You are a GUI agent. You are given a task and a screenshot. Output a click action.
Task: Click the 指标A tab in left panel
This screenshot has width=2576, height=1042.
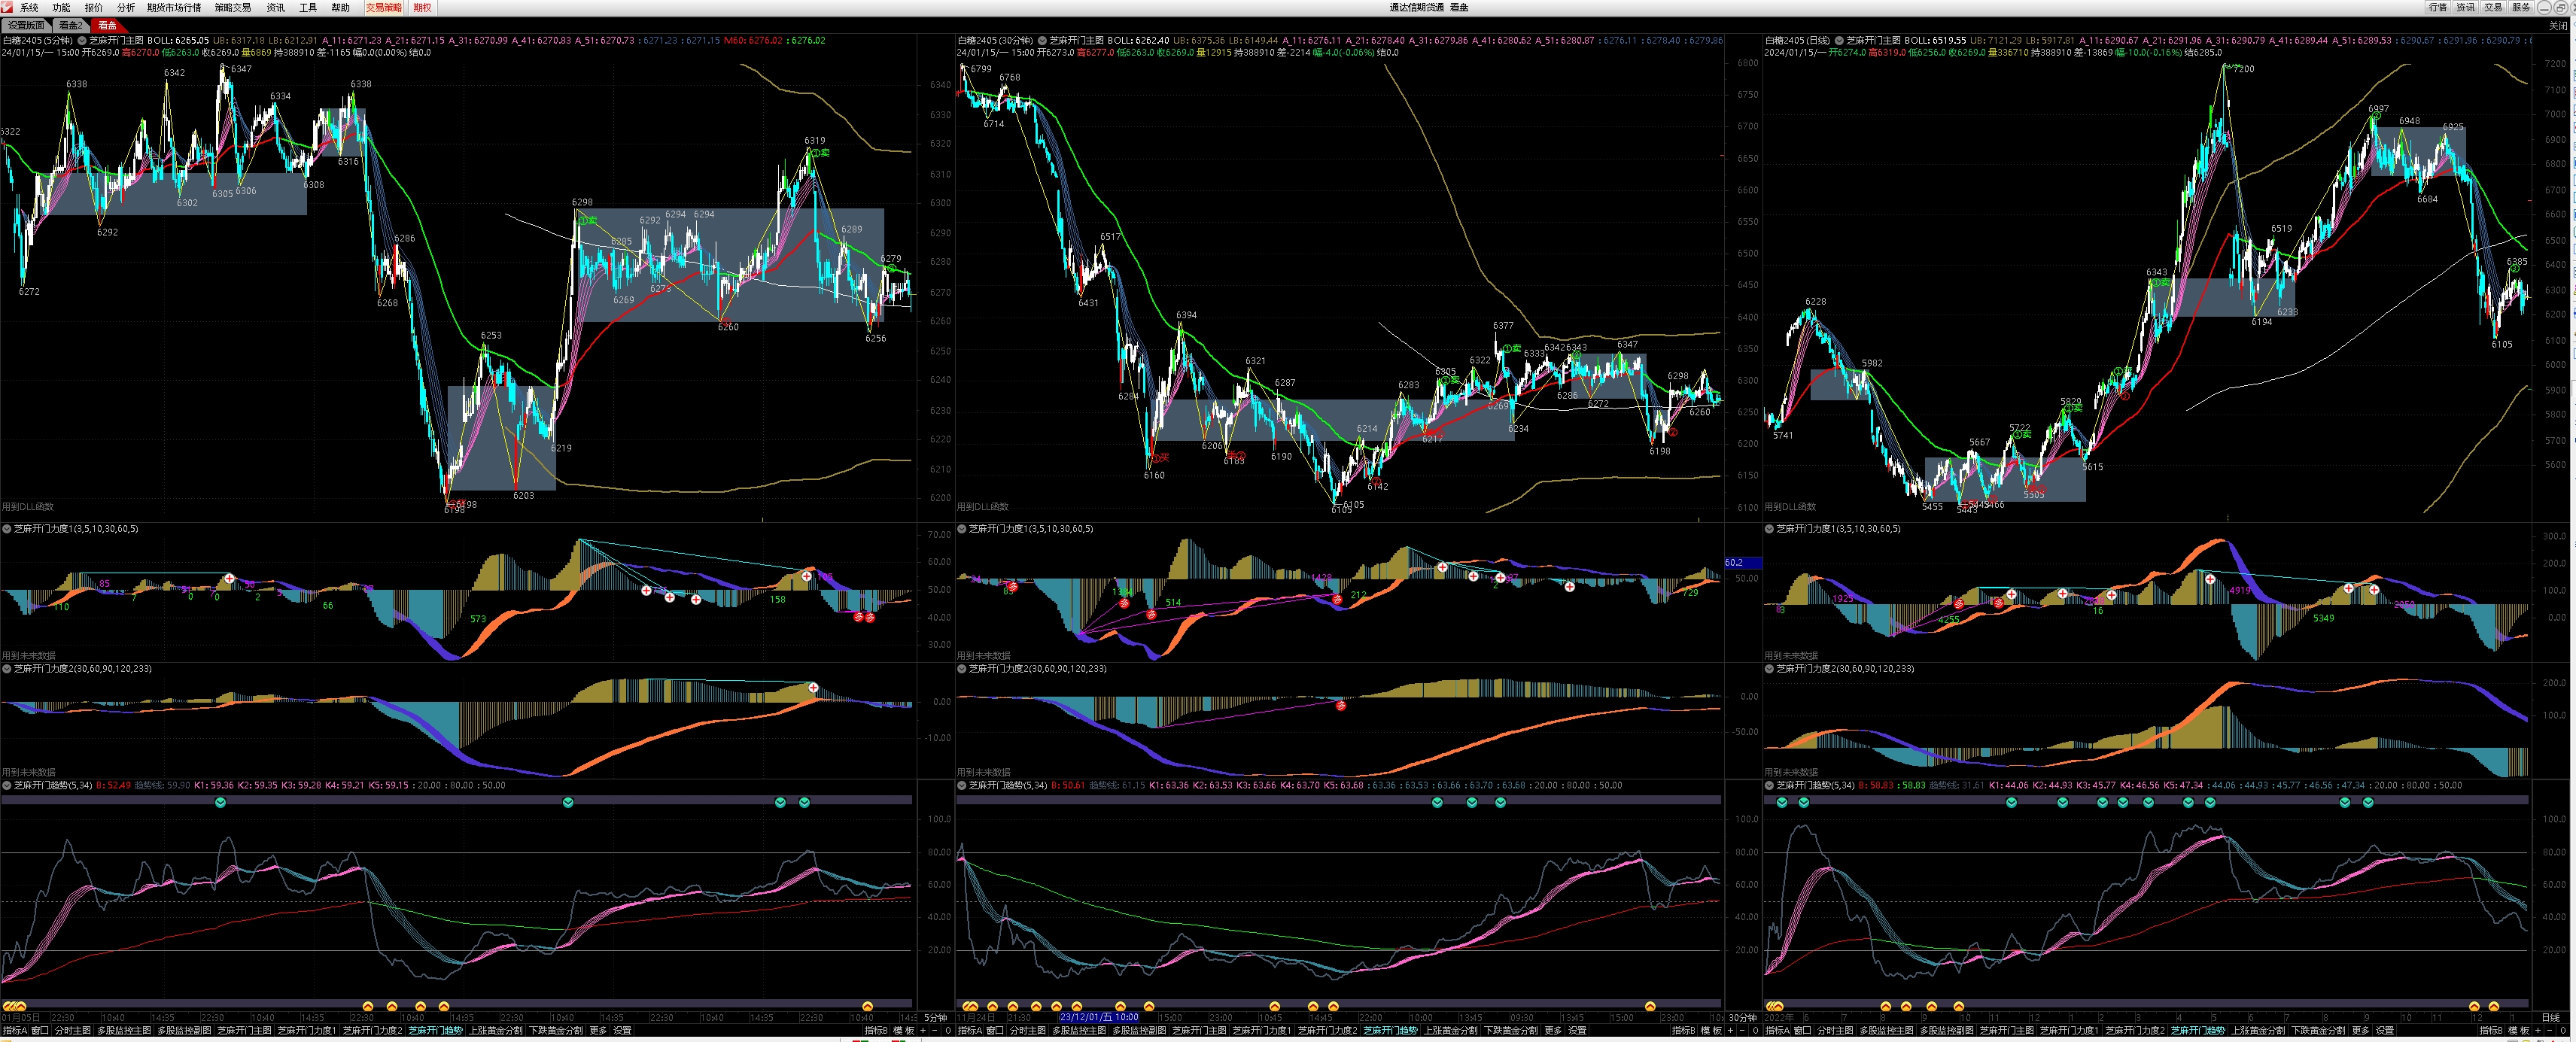(x=14, y=1030)
